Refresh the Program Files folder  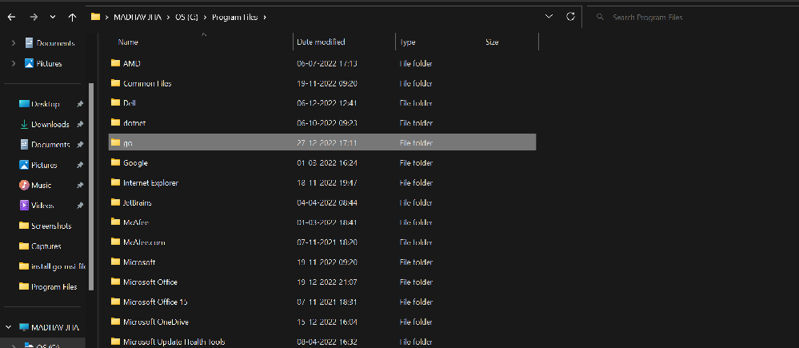[571, 17]
